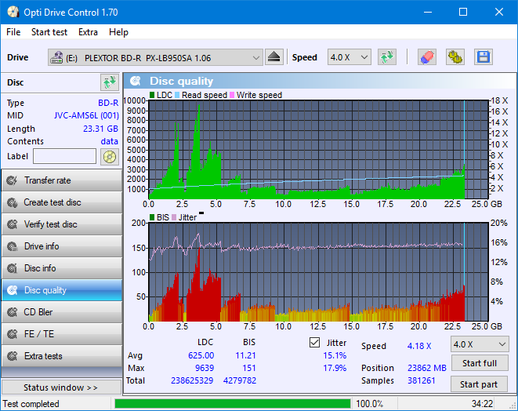Click the Create test disc icon

(x=13, y=202)
